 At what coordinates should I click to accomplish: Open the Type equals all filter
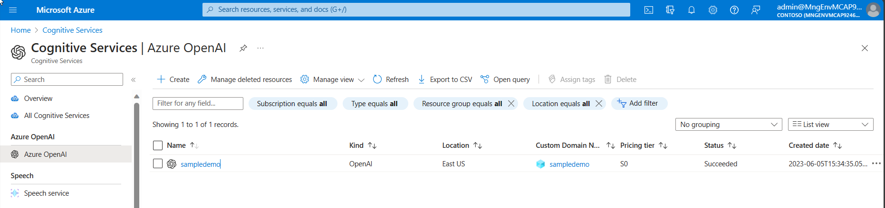375,104
